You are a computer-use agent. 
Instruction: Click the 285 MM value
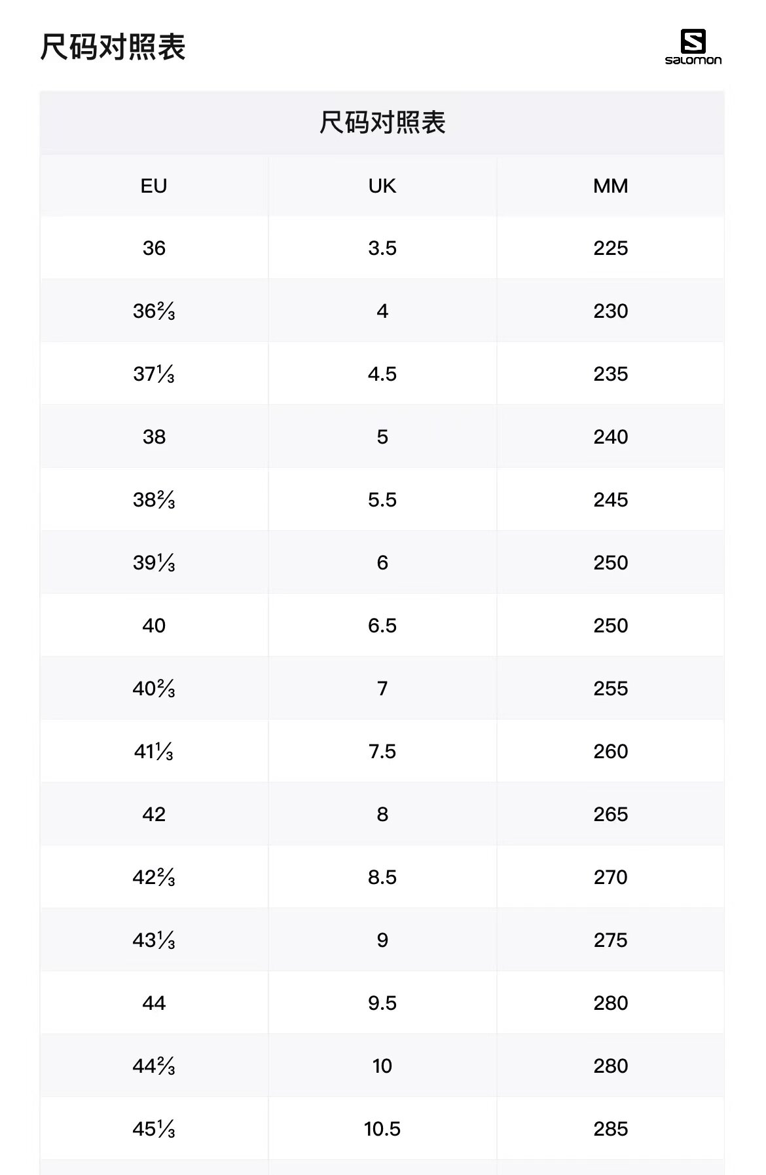click(x=610, y=1129)
